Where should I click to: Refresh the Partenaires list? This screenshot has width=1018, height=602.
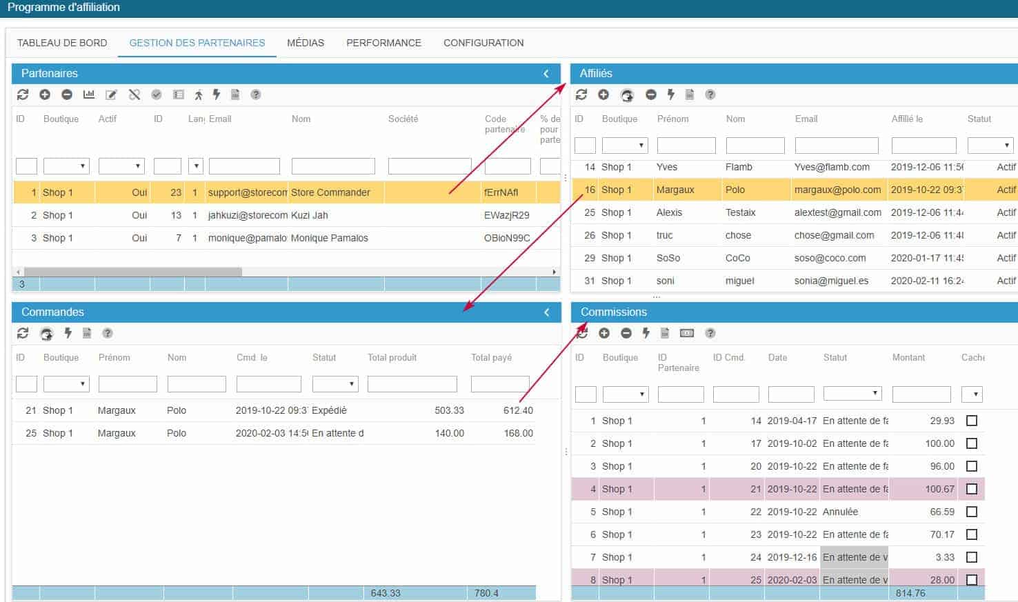[23, 94]
